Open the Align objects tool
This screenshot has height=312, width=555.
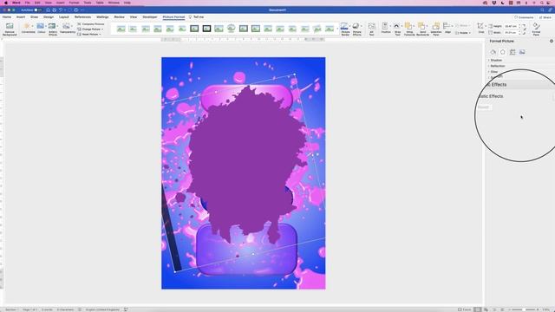(447, 29)
